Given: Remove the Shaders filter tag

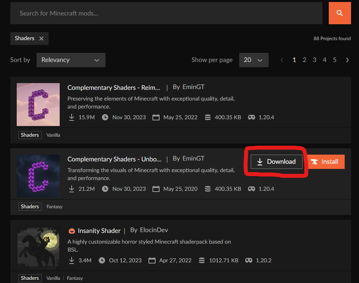Looking at the screenshot, I should [x=41, y=39].
